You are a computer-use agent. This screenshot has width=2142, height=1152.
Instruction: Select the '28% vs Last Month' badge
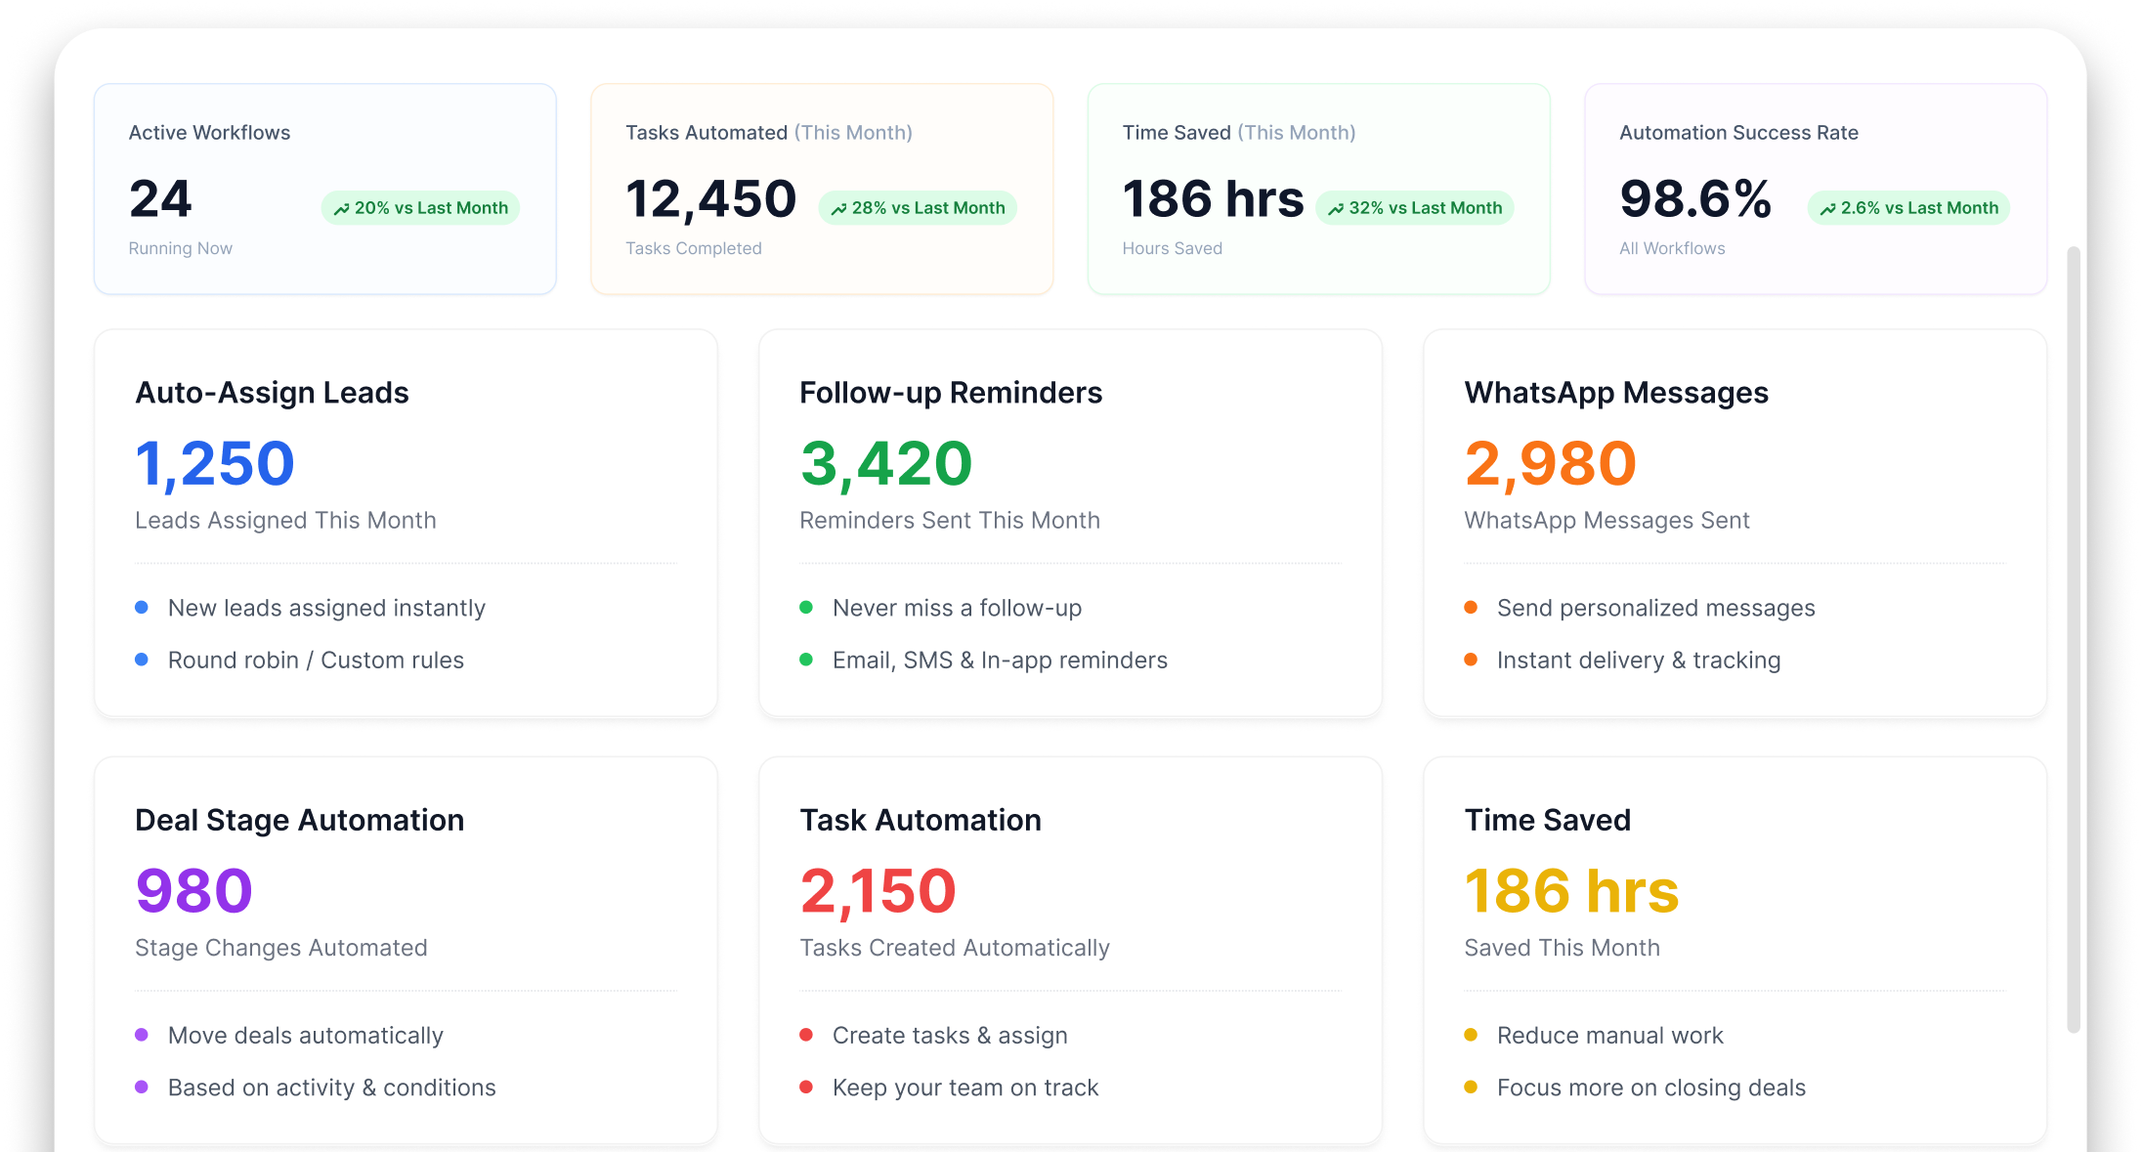click(x=918, y=208)
